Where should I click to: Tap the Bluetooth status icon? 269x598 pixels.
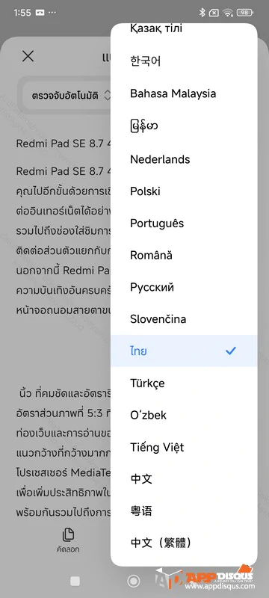click(202, 13)
